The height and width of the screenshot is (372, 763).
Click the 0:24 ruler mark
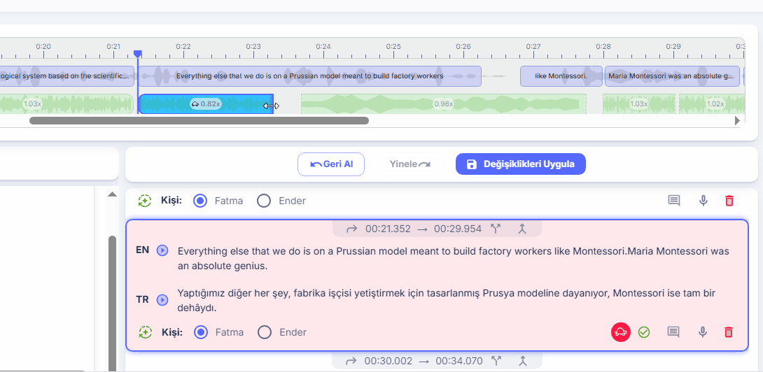click(x=323, y=47)
